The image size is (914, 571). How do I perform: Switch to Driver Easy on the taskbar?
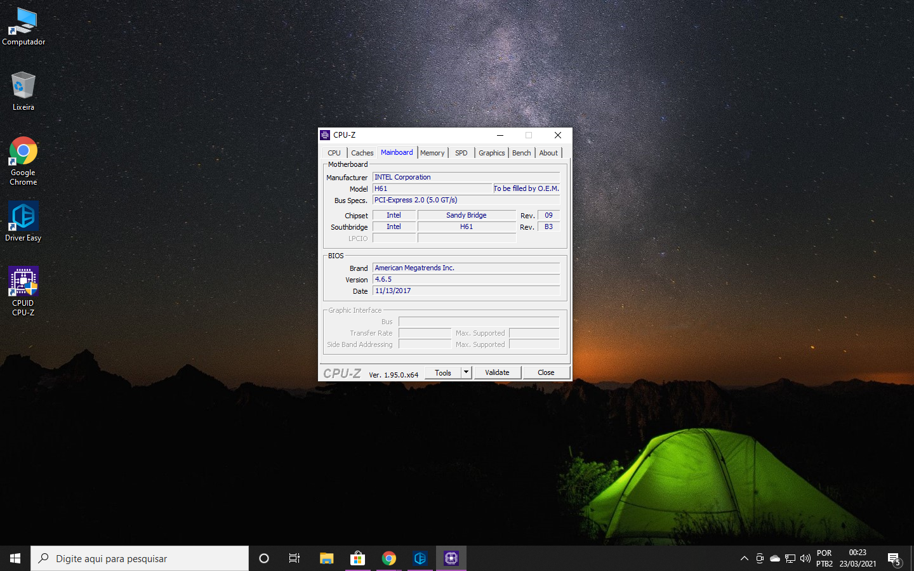[x=420, y=558]
